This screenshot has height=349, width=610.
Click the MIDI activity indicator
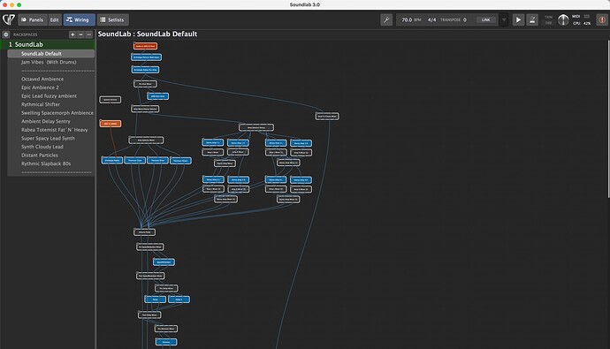coord(581,17)
